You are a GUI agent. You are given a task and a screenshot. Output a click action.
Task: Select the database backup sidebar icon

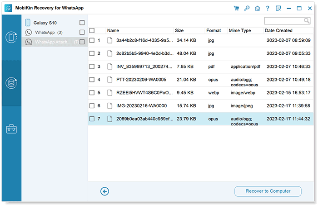11,83
